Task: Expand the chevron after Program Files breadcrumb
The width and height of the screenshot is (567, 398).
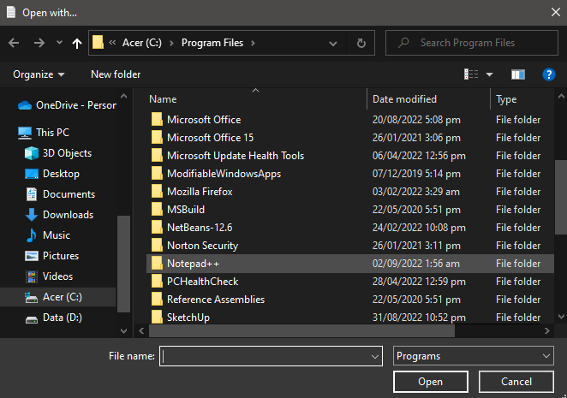Action: [253, 43]
